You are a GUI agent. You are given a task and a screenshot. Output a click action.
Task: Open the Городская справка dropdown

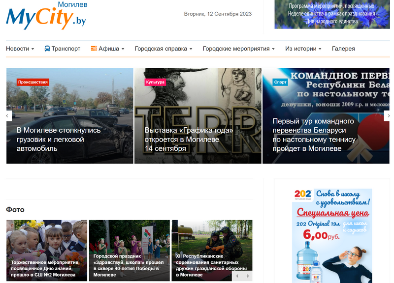(163, 49)
